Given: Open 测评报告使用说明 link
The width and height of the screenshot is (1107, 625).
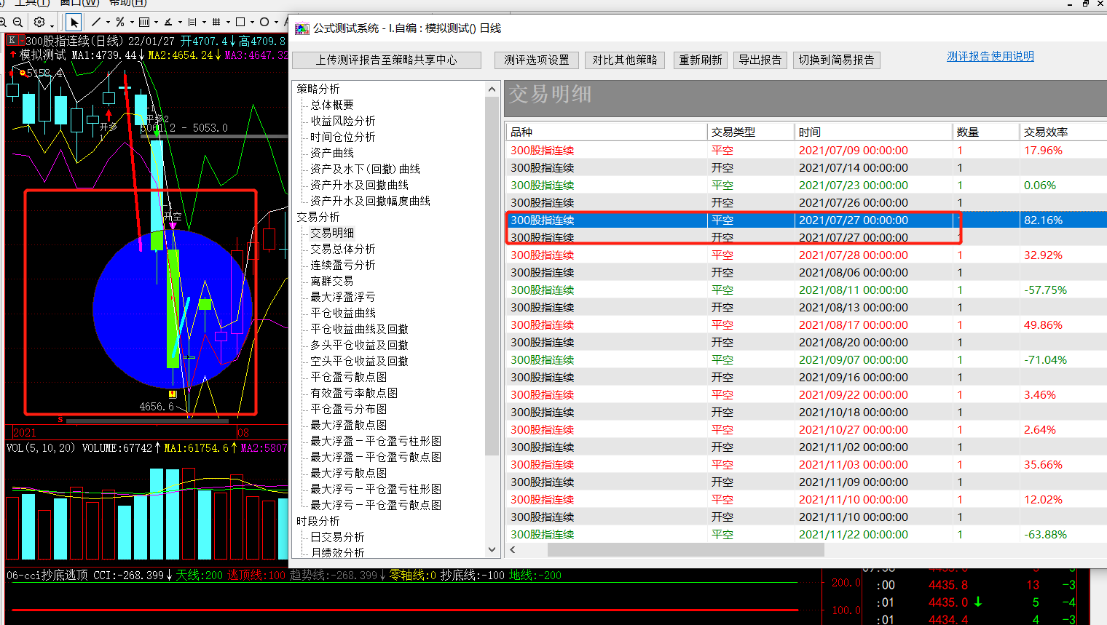Looking at the screenshot, I should pyautogui.click(x=990, y=56).
